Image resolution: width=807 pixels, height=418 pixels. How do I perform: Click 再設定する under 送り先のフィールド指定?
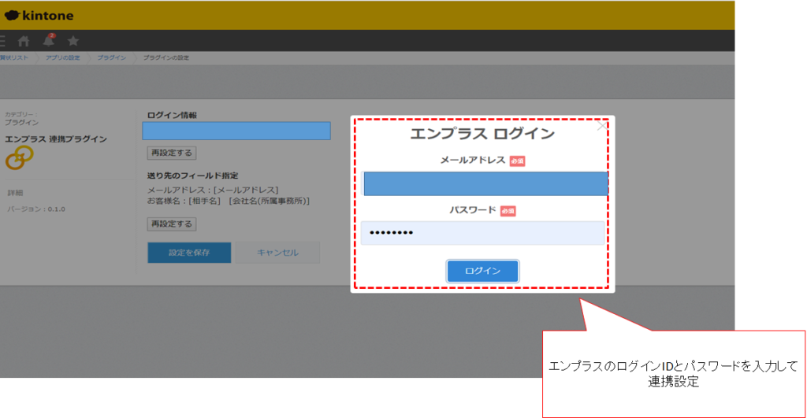tap(172, 224)
